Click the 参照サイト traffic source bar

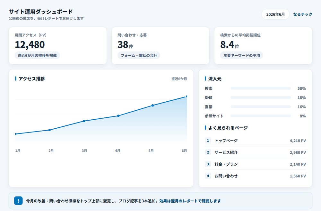tap(261, 116)
